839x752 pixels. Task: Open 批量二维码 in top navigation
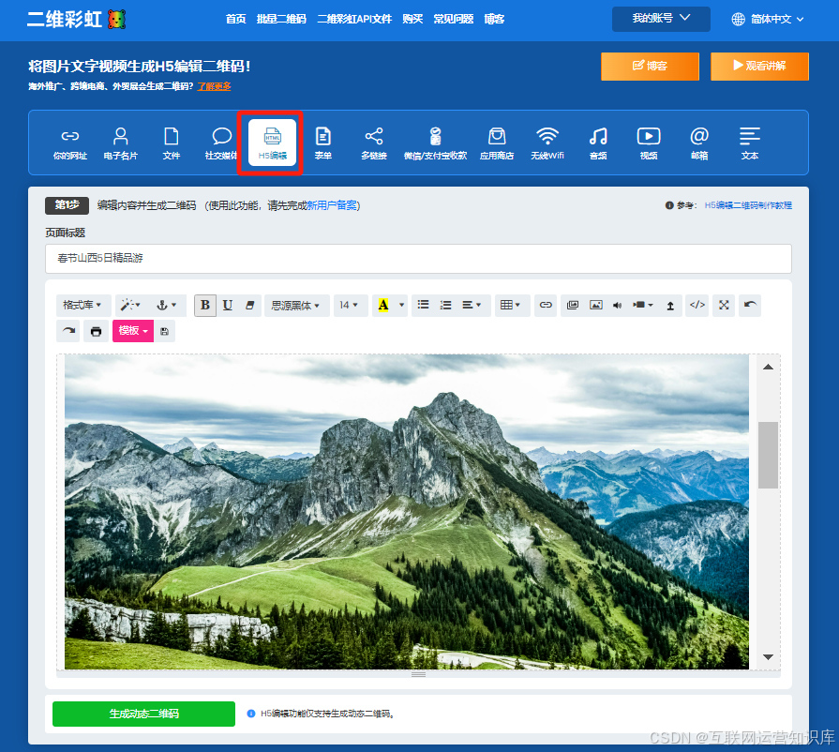pos(281,20)
